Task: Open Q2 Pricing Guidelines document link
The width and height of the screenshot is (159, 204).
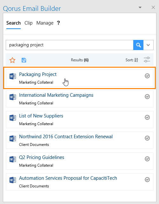Action: [x=42, y=157]
